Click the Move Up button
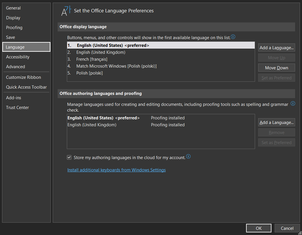This screenshot has width=302, height=235. click(276, 58)
